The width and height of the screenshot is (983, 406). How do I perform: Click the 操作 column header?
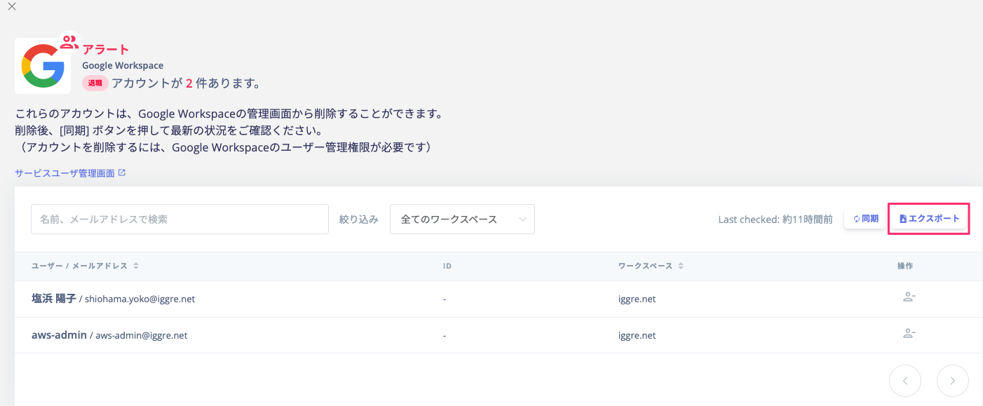point(905,266)
